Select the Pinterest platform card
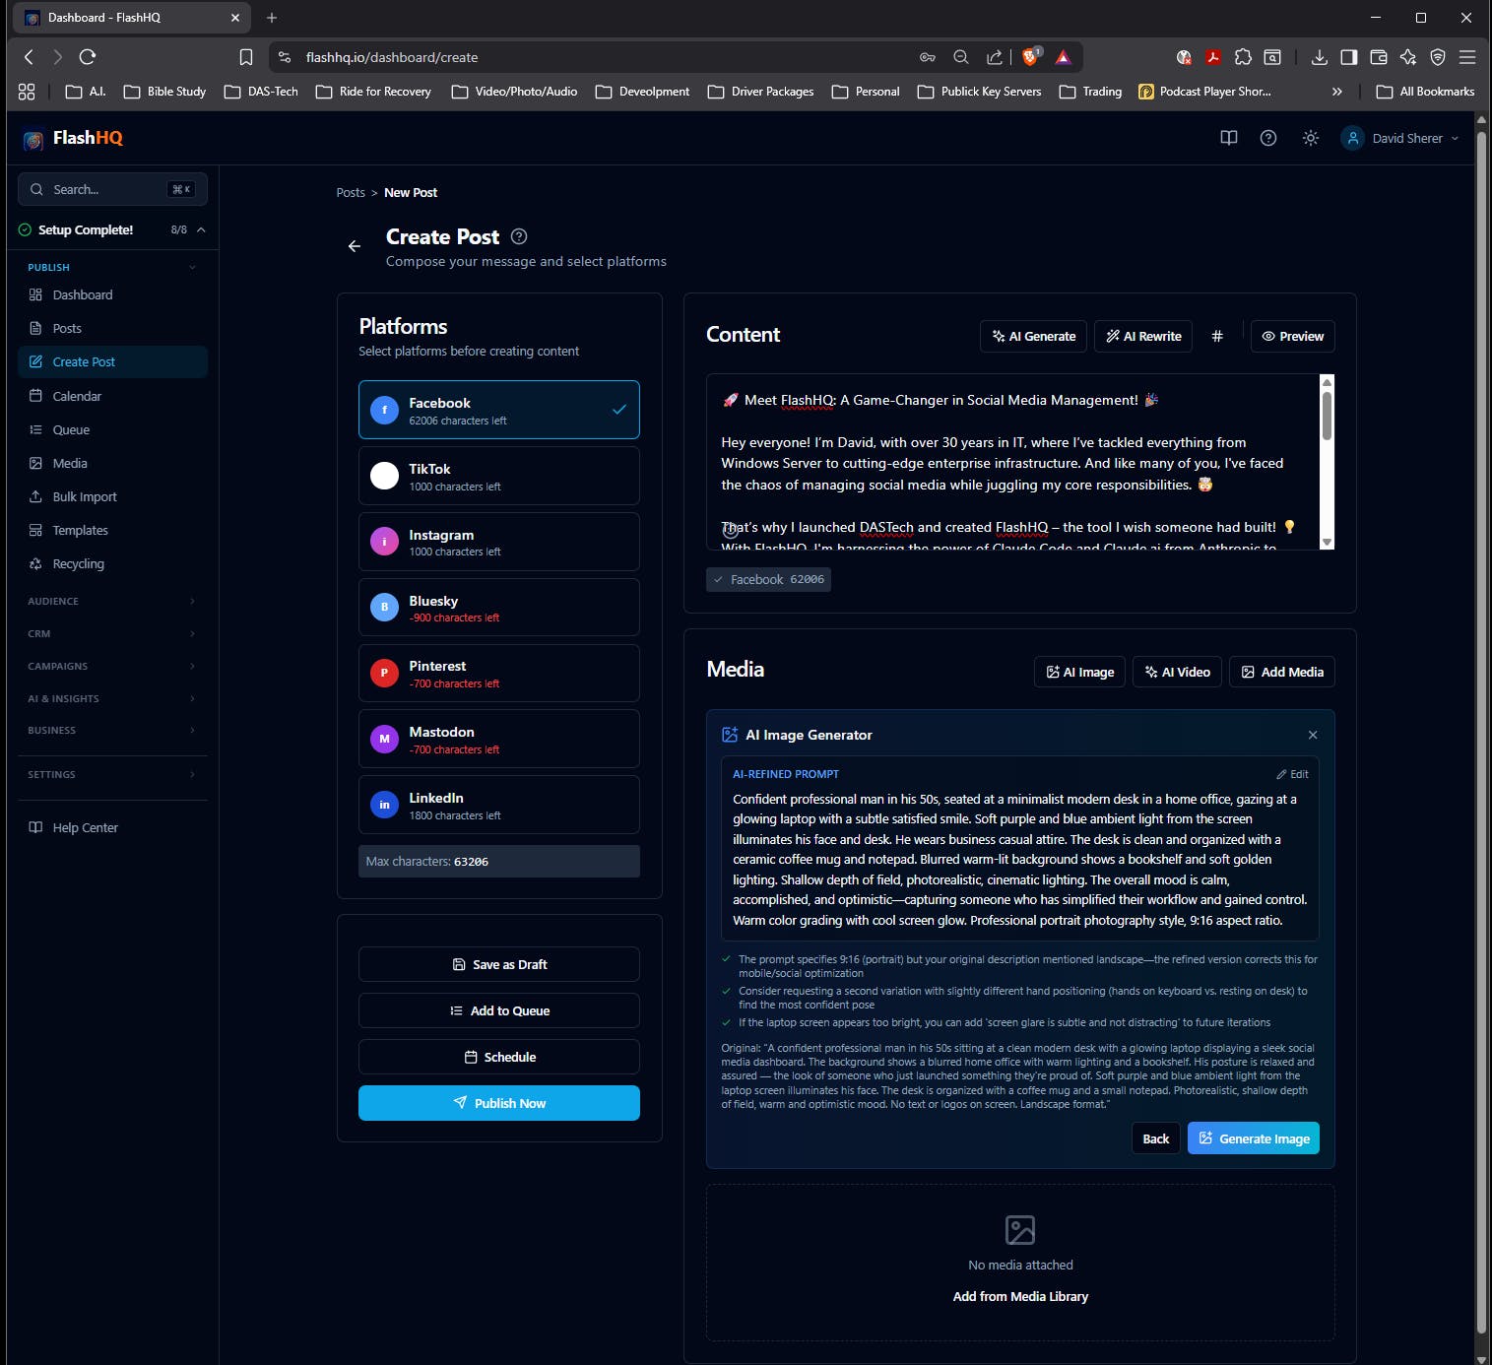Viewport: 1492px width, 1365px height. (x=499, y=674)
